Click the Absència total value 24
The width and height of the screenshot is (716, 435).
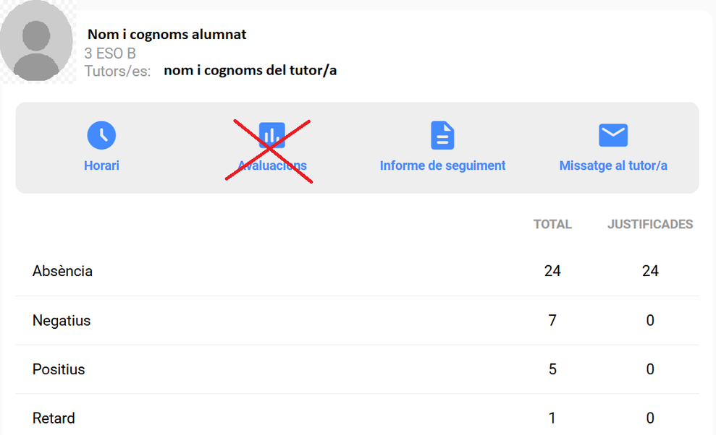(552, 271)
